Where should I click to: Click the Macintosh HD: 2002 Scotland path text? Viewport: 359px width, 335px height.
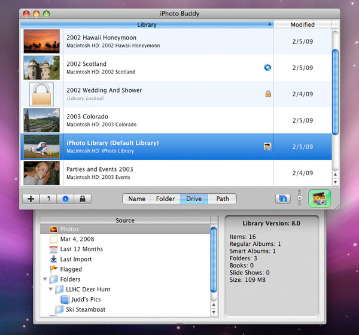tap(101, 72)
